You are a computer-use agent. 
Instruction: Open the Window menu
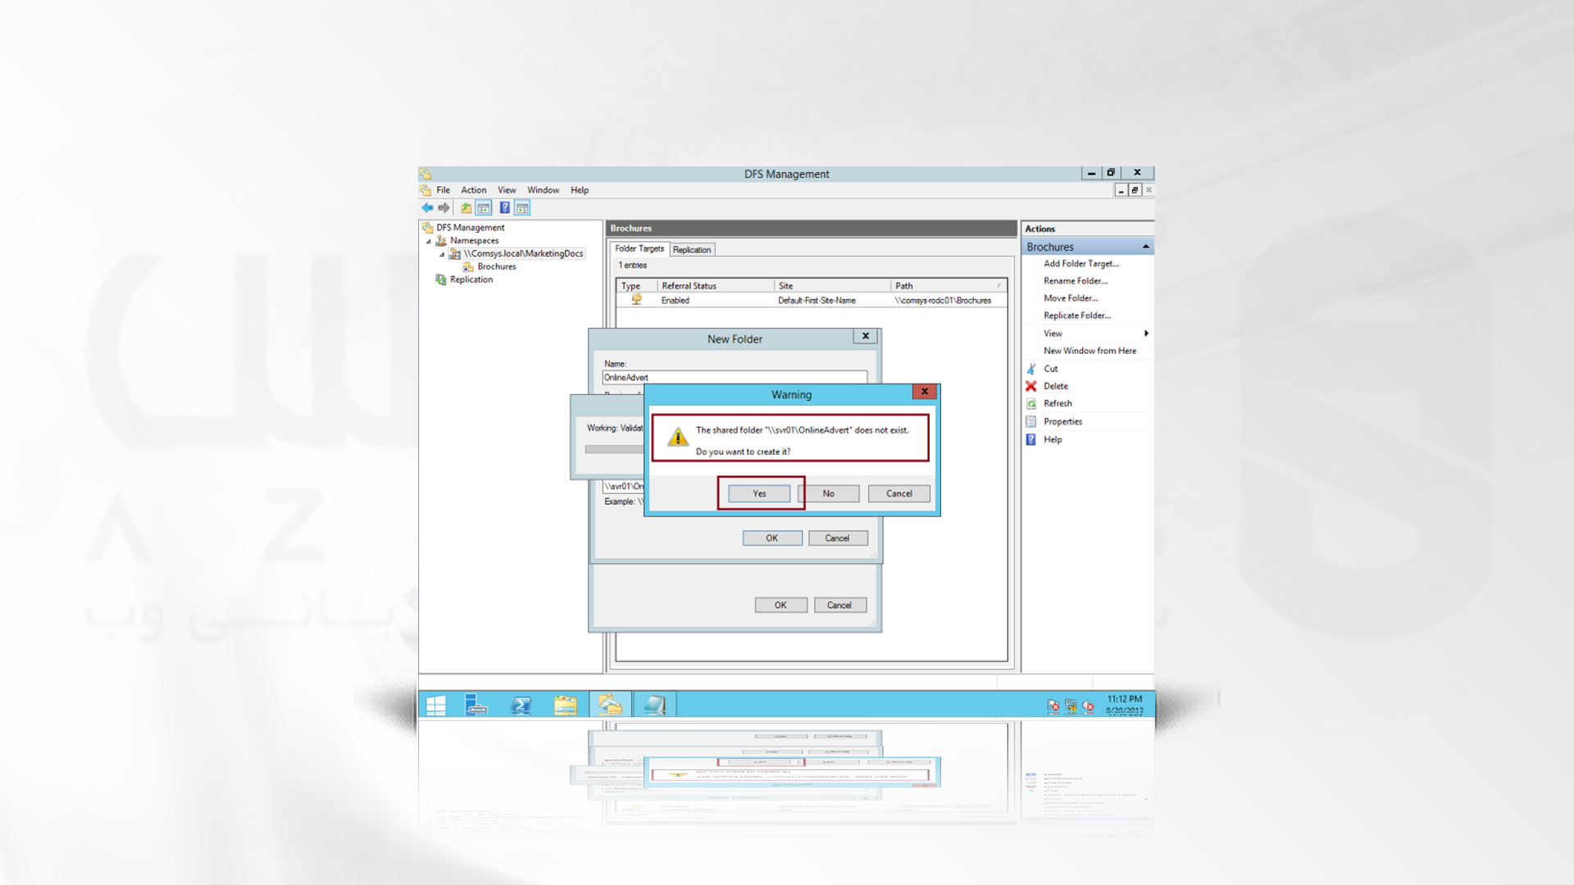(543, 190)
